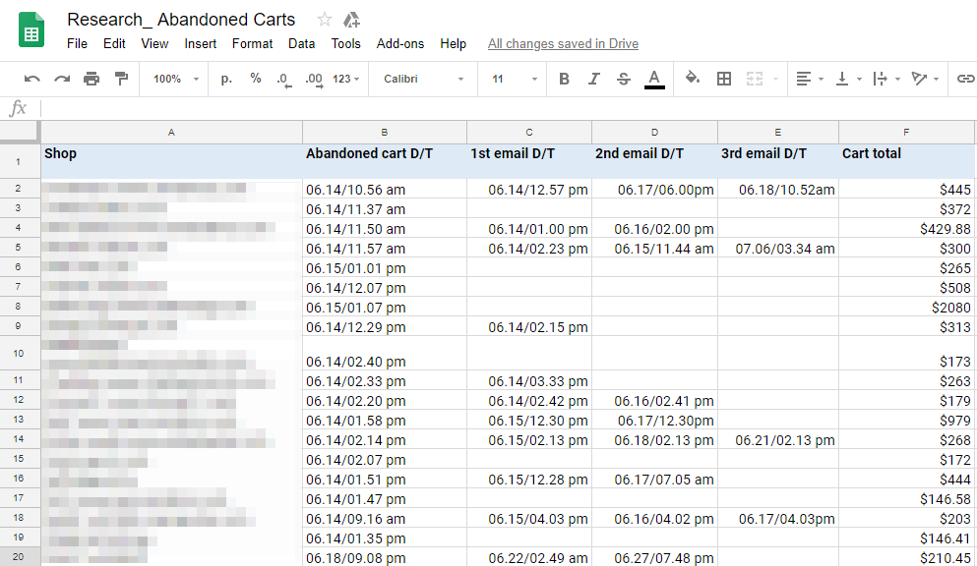Open the Add-ons menu
977x566 pixels.
(x=400, y=43)
